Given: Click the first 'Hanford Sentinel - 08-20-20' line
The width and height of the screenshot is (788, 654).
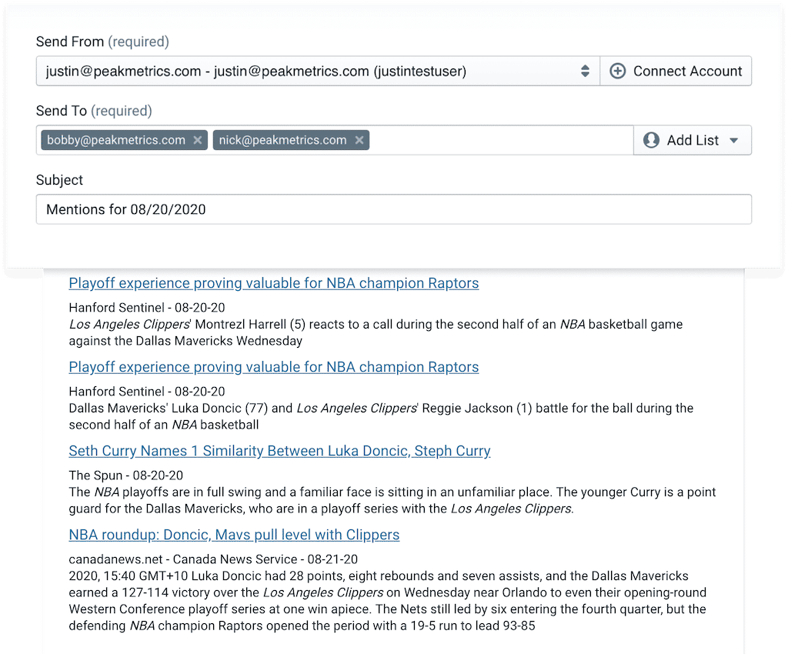Looking at the screenshot, I should (x=147, y=308).
